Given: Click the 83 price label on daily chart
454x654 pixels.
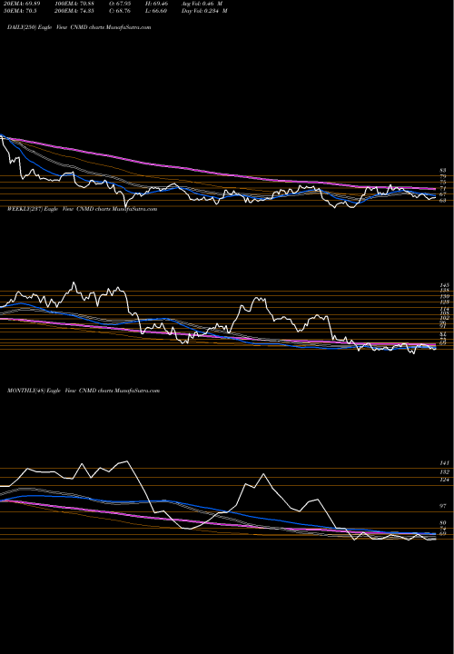Looking at the screenshot, I should (x=443, y=170).
